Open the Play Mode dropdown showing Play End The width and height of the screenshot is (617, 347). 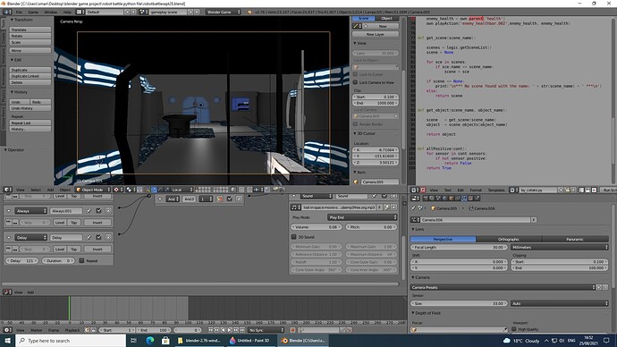[362, 217]
